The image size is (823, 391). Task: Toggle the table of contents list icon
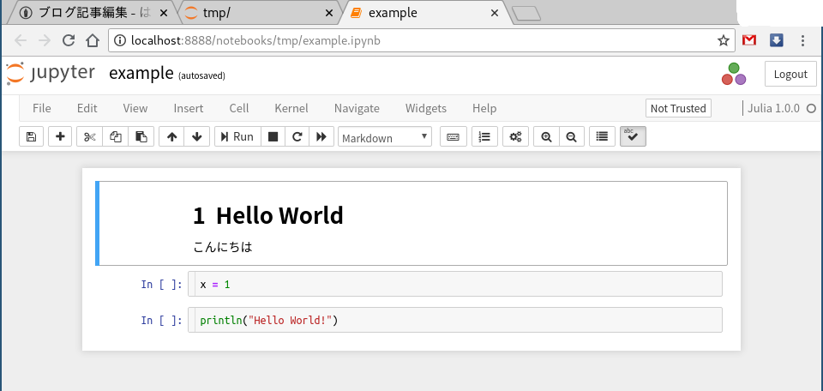[602, 136]
